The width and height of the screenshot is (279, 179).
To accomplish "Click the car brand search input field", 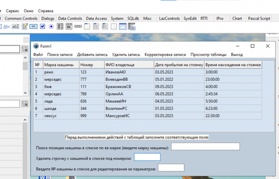I will [205, 146].
